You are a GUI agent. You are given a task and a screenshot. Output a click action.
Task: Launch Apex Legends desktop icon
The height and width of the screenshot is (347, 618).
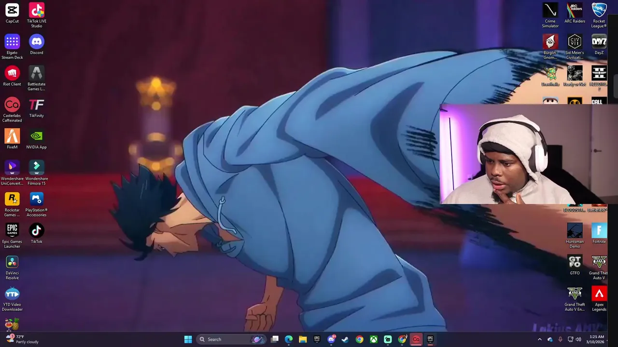click(x=599, y=299)
